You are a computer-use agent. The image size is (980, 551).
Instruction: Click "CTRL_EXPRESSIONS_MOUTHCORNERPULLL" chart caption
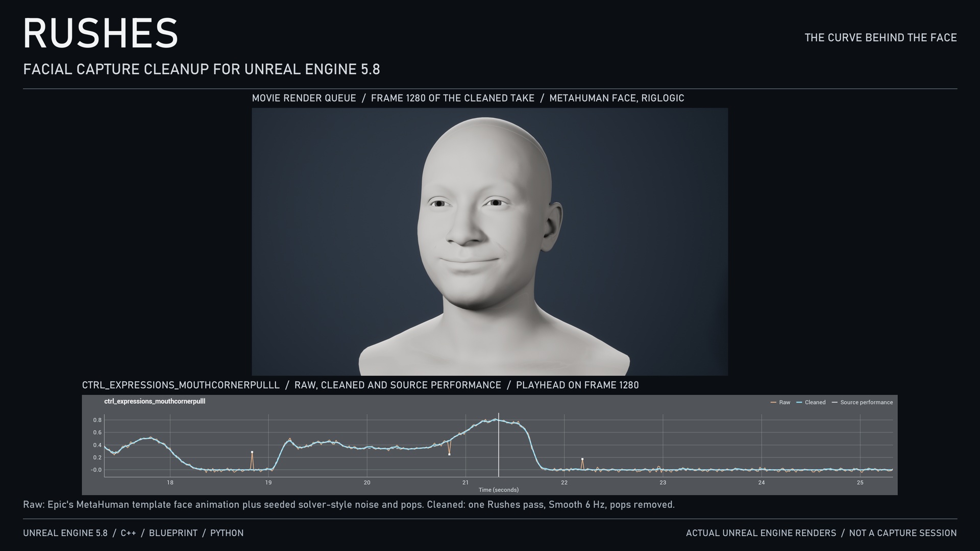click(x=181, y=385)
